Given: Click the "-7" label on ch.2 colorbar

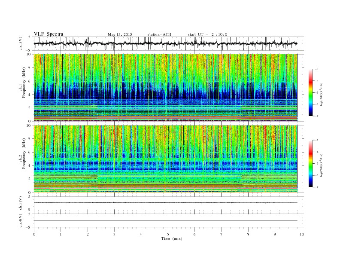Looking at the screenshot, I should tap(316, 187).
